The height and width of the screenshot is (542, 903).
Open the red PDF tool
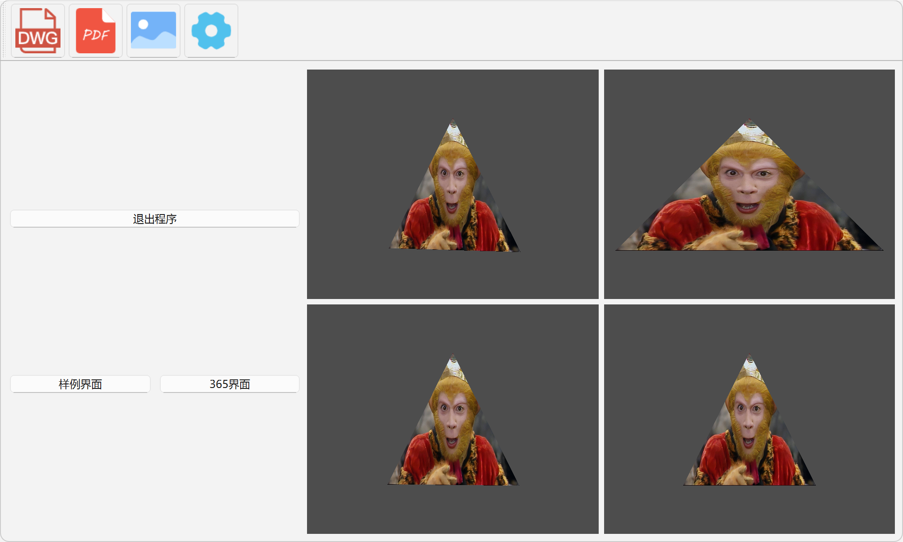click(x=96, y=31)
